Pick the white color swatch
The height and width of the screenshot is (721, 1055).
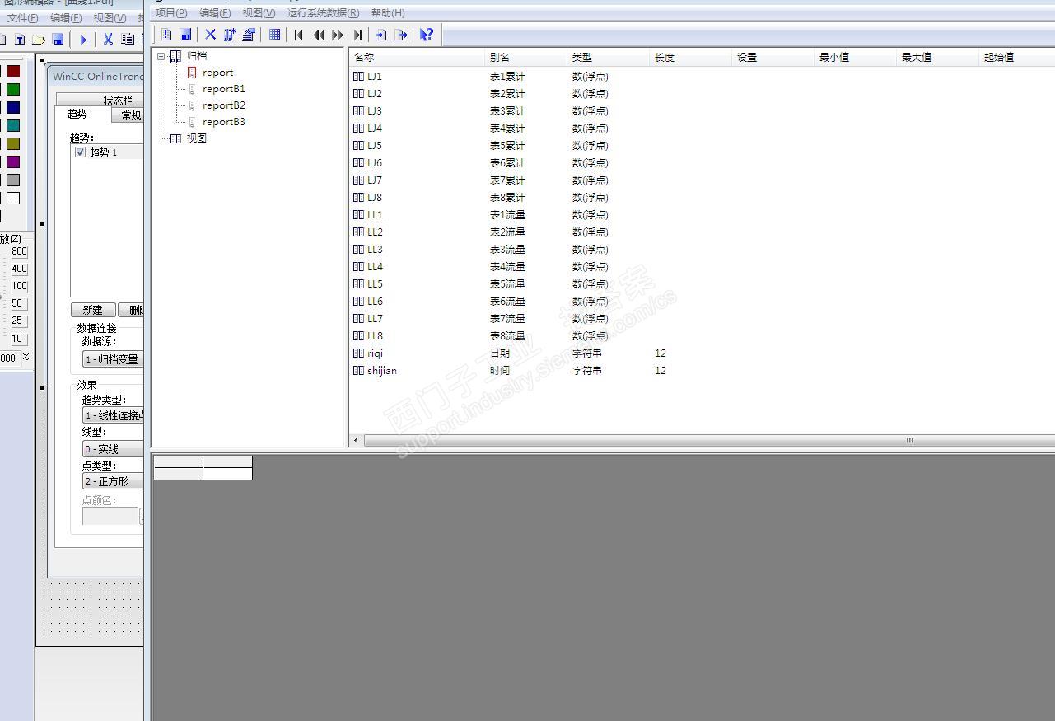tap(13, 199)
